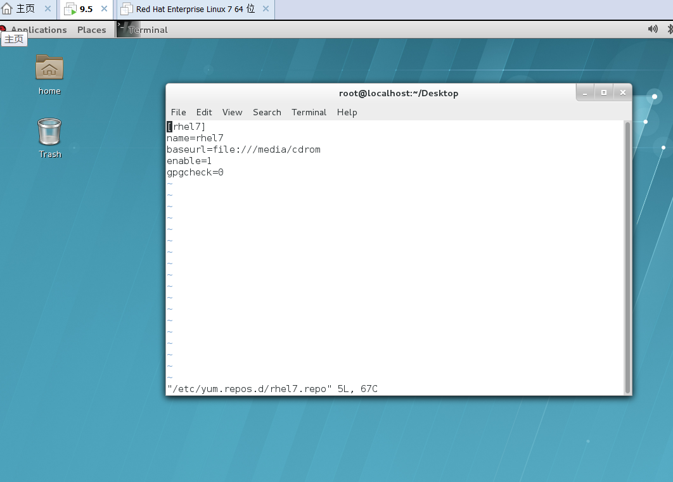This screenshot has width=673, height=482.
Task: Open the Applications menu
Action: [x=39, y=30]
